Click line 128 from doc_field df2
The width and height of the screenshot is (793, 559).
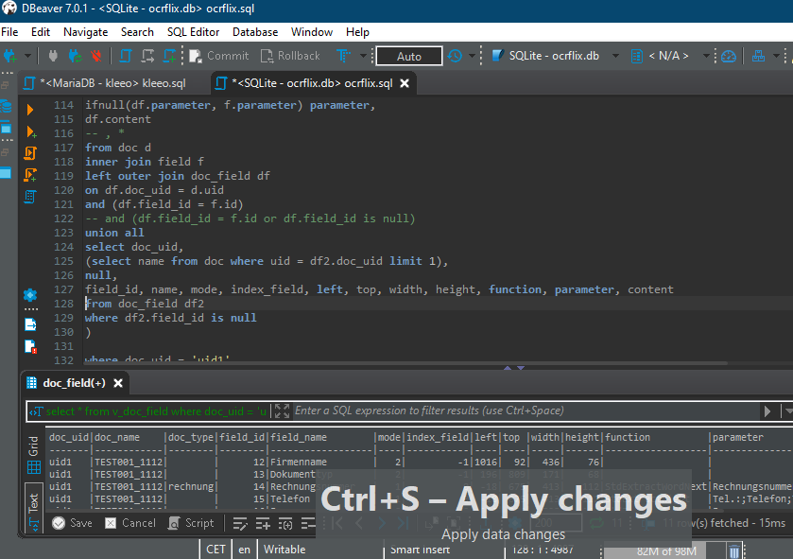[145, 304]
